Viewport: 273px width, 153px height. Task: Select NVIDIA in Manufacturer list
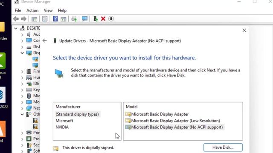coord(62,127)
